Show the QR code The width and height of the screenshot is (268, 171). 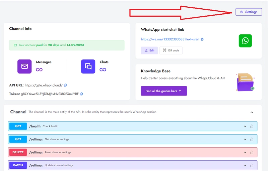(171, 50)
